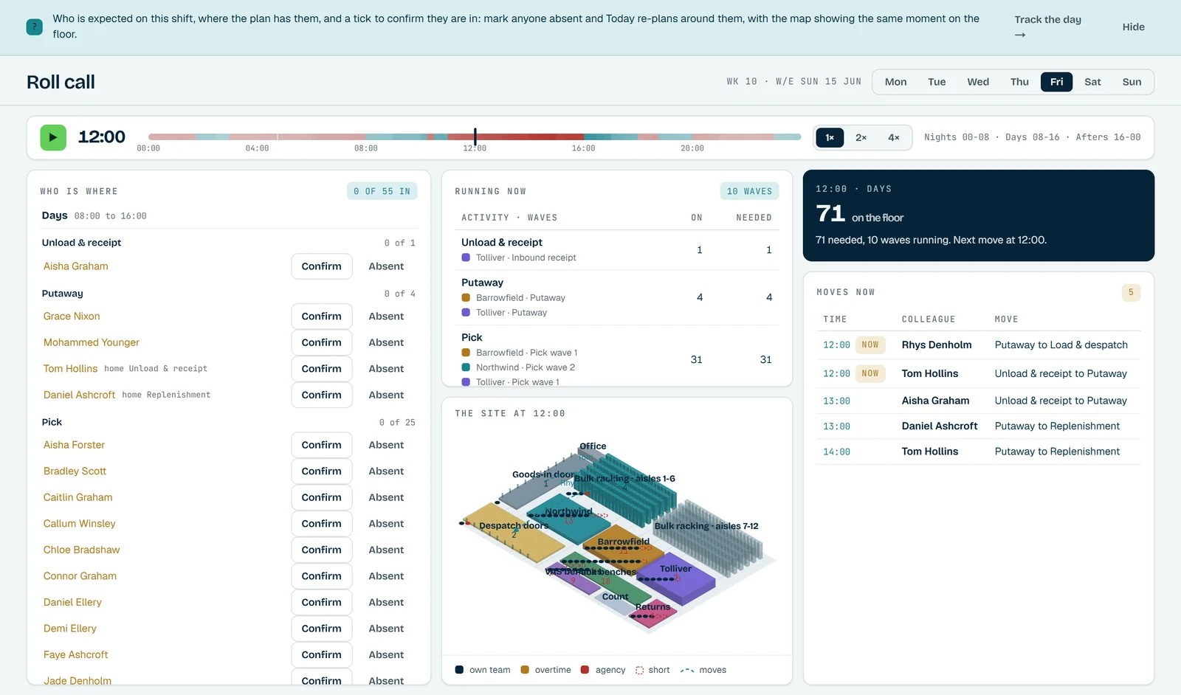The height and width of the screenshot is (695, 1181).
Task: Set playback speed to 4×
Action: point(893,137)
